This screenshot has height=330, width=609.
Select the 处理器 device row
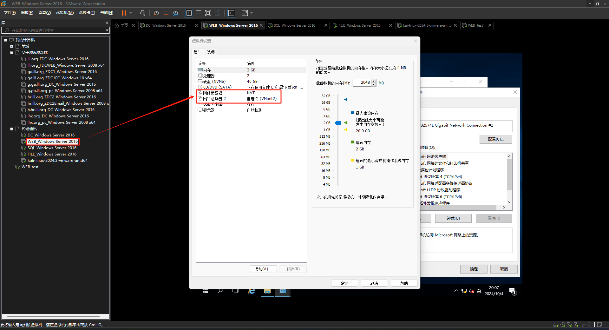point(251,76)
